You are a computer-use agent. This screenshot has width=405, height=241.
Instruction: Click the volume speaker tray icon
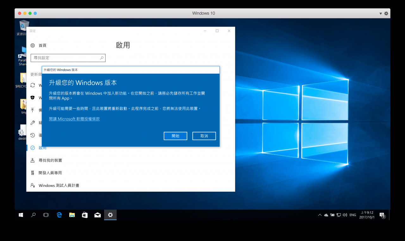coord(345,215)
